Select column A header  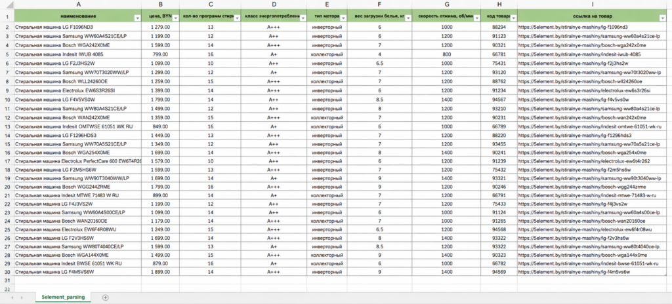tap(78, 5)
